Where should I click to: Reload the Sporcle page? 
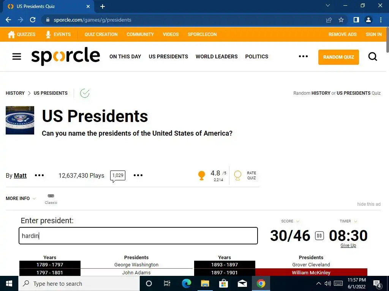pos(33,20)
